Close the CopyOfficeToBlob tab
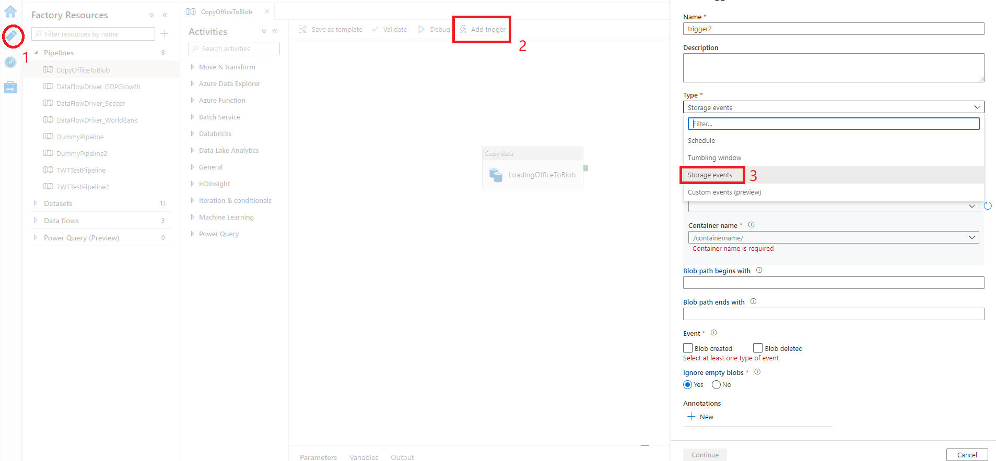 [x=267, y=11]
